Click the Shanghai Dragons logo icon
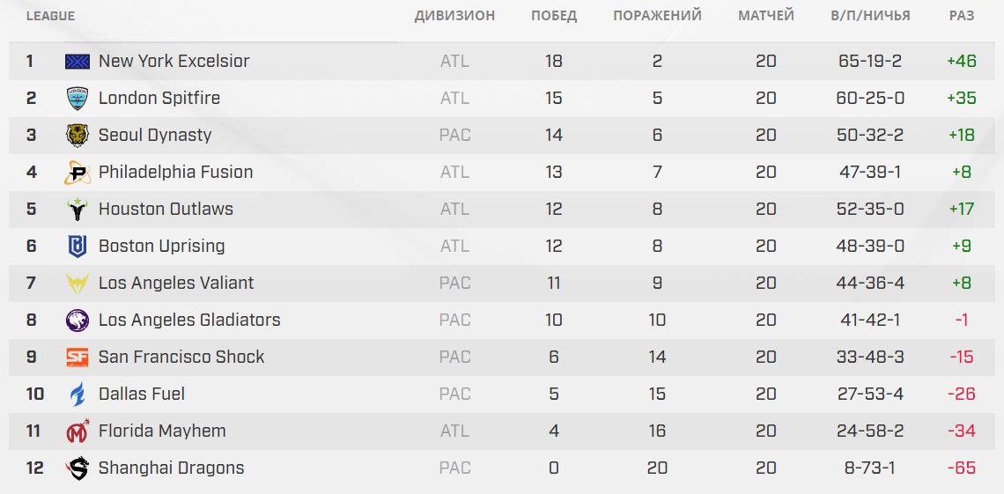Viewport: 1004px width, 494px height. pyautogui.click(x=78, y=468)
